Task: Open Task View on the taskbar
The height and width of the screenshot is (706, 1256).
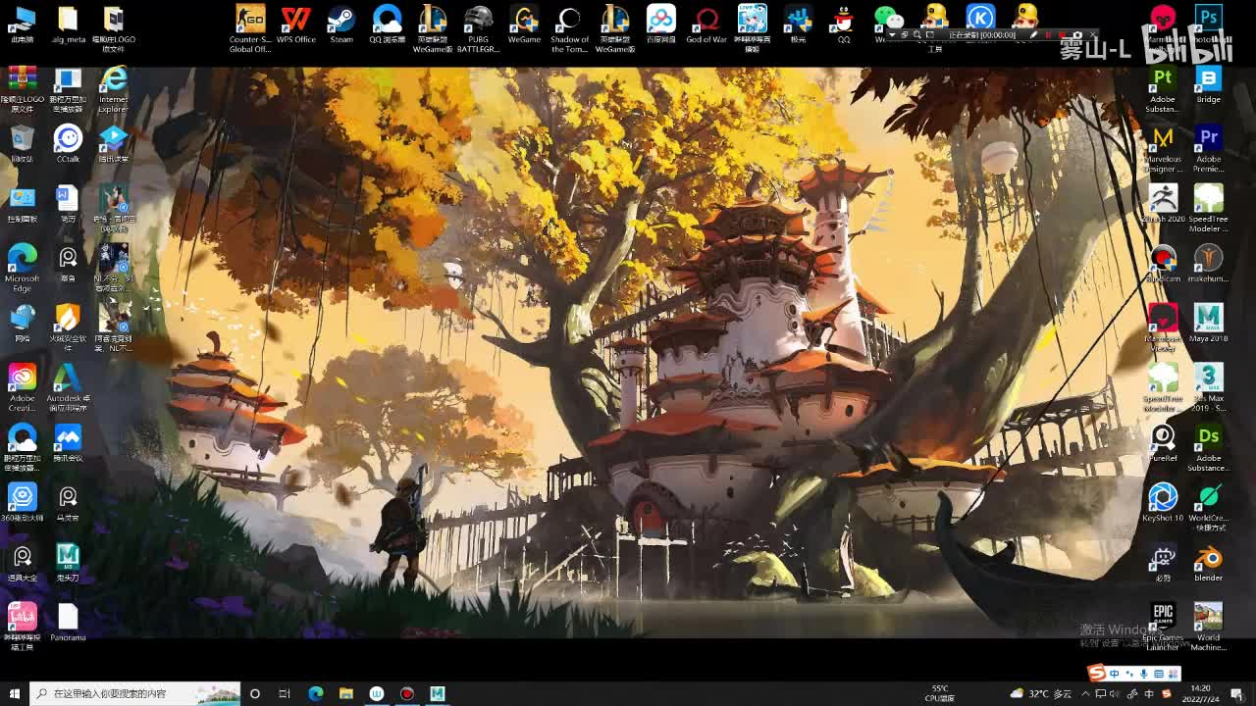Action: (x=285, y=693)
